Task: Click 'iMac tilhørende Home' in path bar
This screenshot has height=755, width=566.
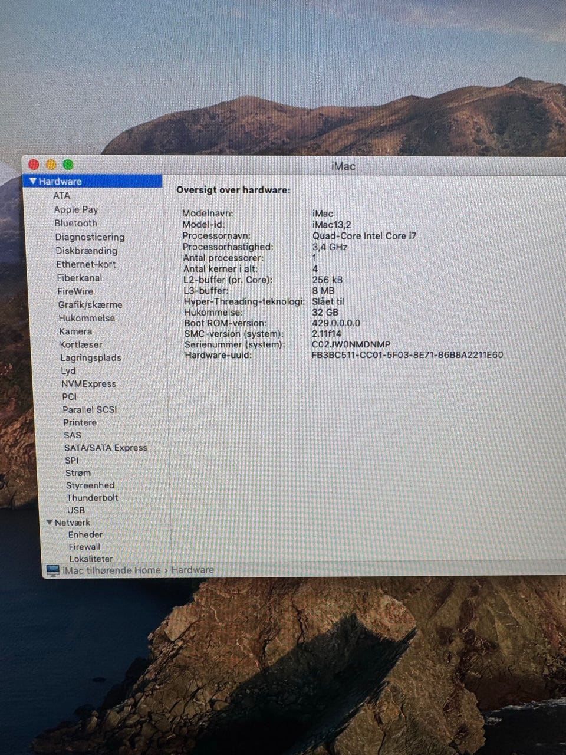Action: (112, 570)
